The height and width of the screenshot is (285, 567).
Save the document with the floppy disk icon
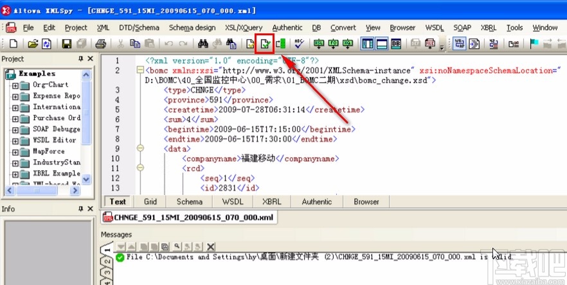(67, 44)
